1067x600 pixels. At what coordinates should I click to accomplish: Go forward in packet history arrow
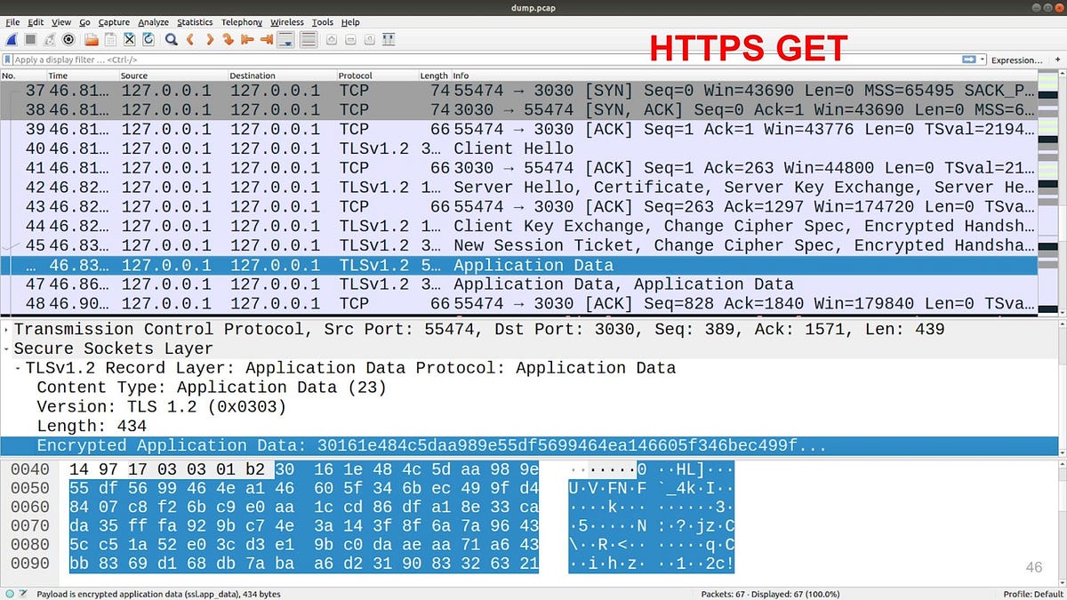click(211, 40)
